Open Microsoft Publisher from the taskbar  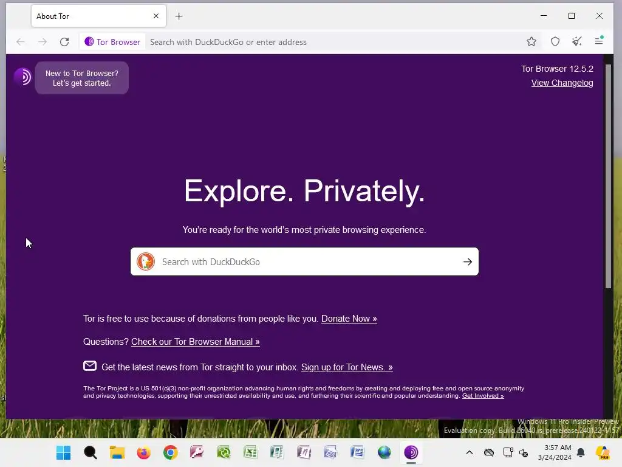tap(277, 452)
